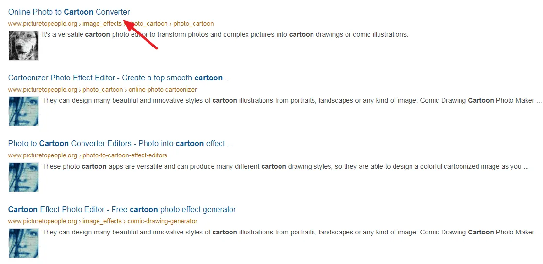Image resolution: width=543 pixels, height=264 pixels.
Task: Click final "photo_cartoon" segment of first result URL
Action: click(193, 24)
